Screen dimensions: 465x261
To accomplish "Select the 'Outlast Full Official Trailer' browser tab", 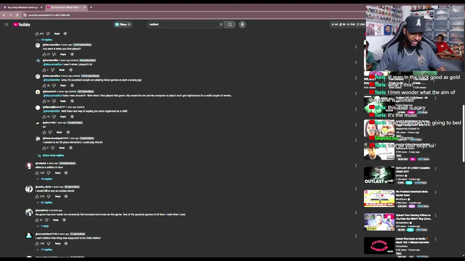I will (66, 7).
